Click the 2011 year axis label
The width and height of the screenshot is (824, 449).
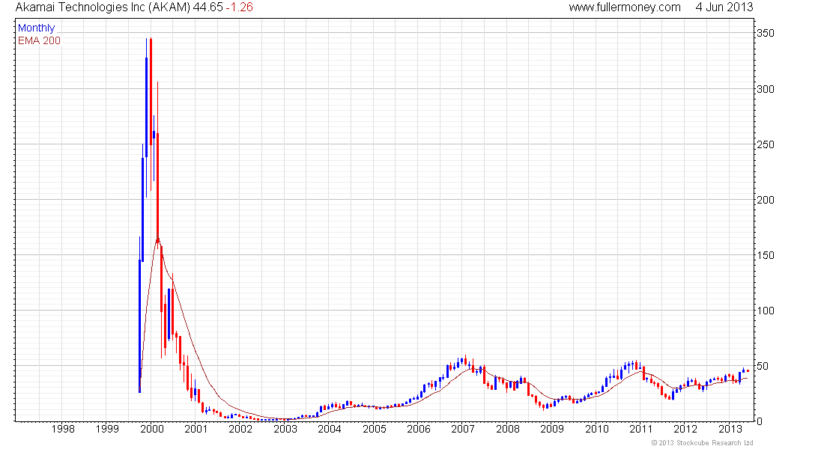pyautogui.click(x=641, y=429)
